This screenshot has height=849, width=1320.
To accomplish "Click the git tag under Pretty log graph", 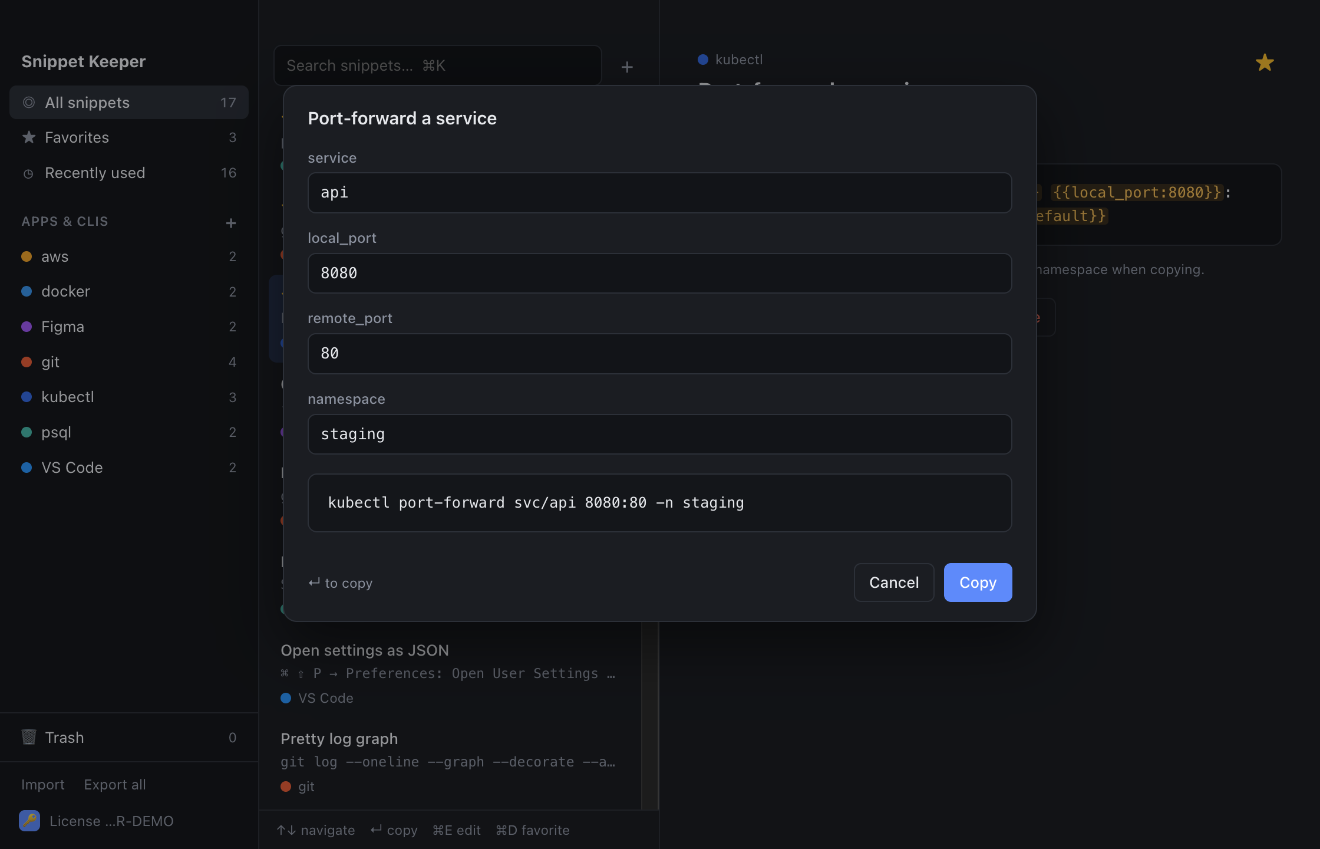I will [x=298, y=787].
